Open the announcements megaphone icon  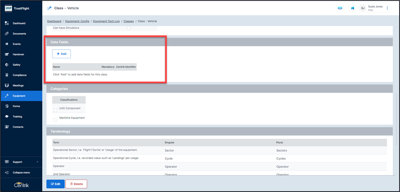tap(352, 8)
